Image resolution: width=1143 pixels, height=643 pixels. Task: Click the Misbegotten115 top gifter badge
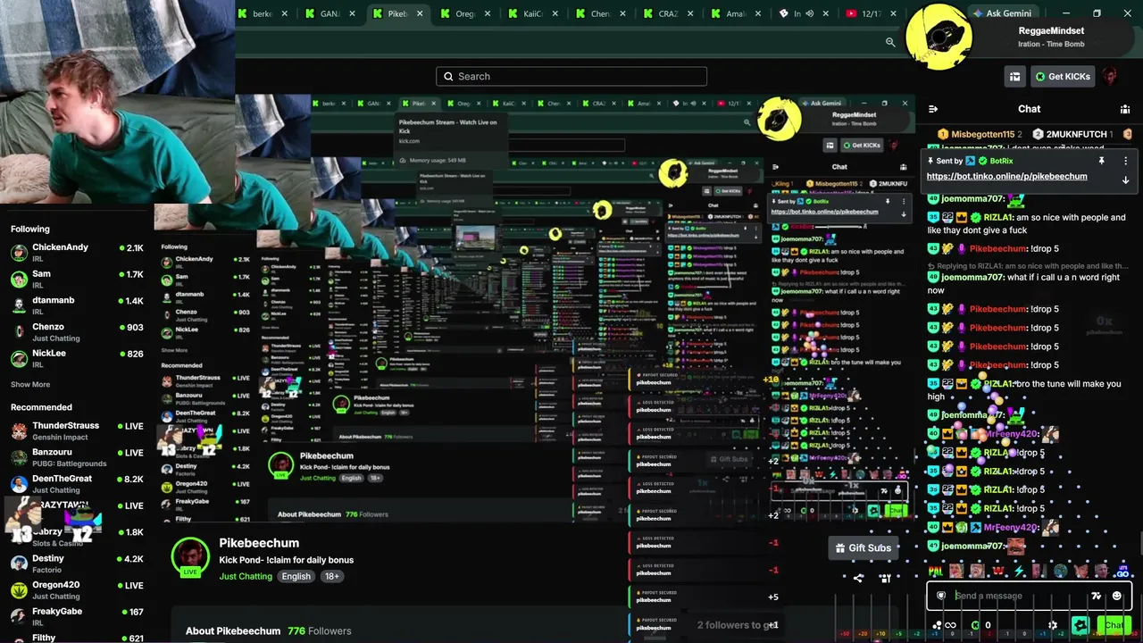(980, 134)
